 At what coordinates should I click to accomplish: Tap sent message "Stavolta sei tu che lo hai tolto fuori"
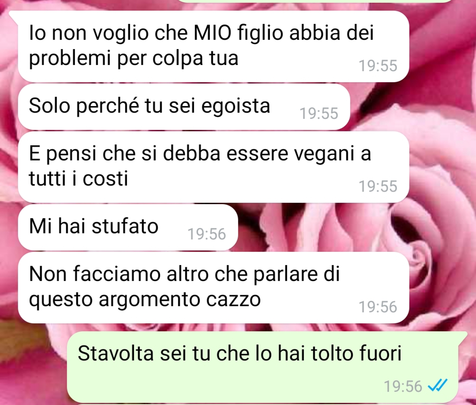(x=262, y=367)
